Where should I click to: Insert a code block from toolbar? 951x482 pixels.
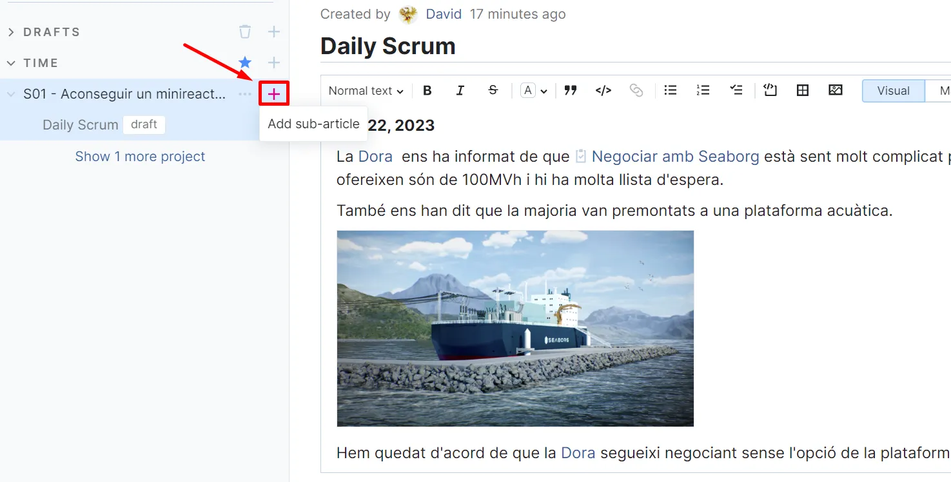770,91
